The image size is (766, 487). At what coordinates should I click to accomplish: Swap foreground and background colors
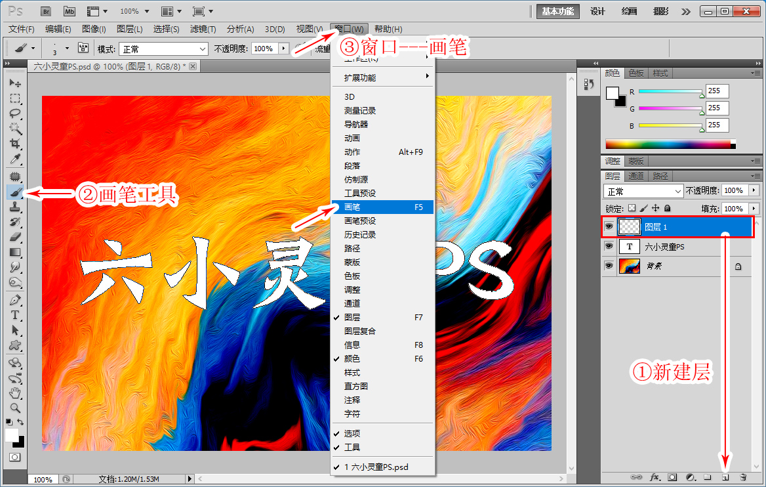coord(20,422)
